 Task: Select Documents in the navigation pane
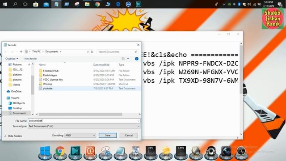pyautogui.click(x=19, y=113)
